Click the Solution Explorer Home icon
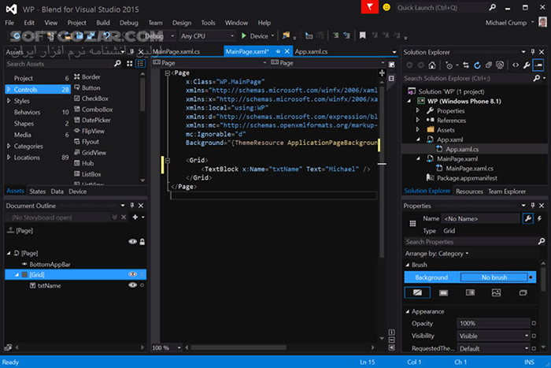551x368 pixels. pos(432,65)
